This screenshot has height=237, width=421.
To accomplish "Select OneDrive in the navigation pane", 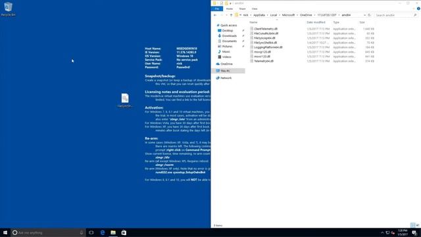I will pyautogui.click(x=226, y=64).
